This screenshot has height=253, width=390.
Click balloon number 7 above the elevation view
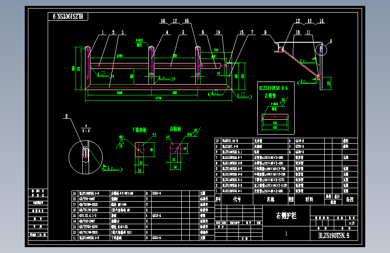click(x=252, y=32)
